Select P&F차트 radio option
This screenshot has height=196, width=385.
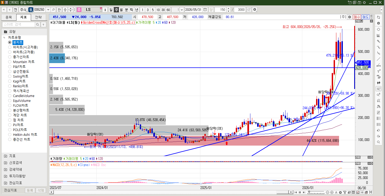point(10,67)
